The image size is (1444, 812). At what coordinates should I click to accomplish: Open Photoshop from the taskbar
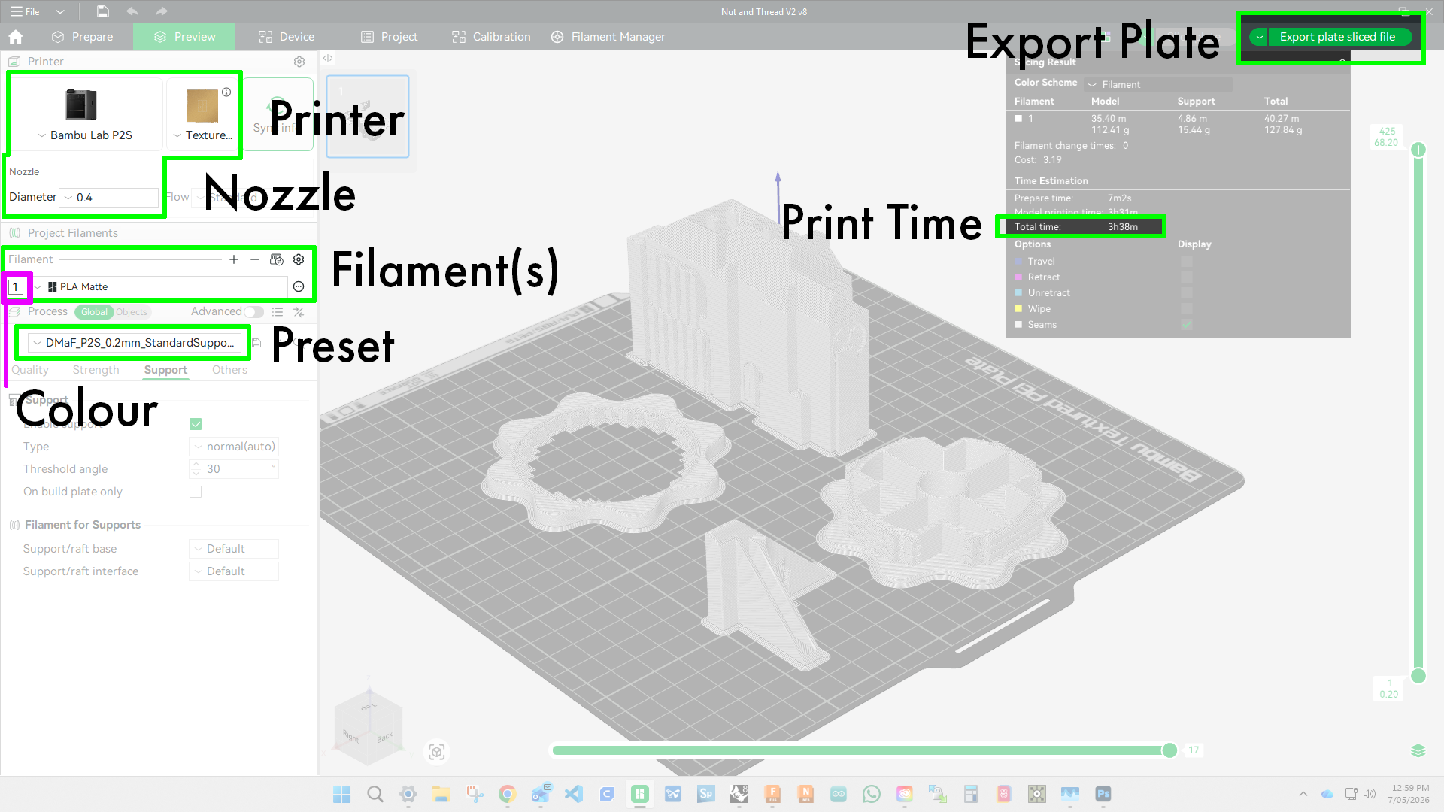(x=1103, y=794)
